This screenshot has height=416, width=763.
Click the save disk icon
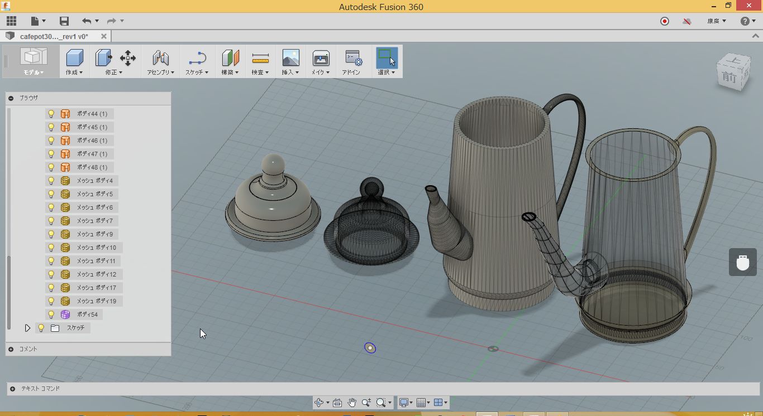pyautogui.click(x=64, y=21)
